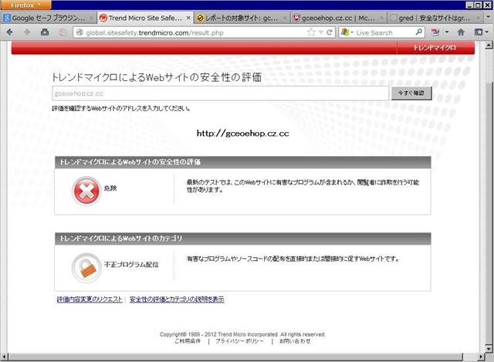The width and height of the screenshot is (494, 362).
Task: Click the vertical scrollbar up arrow
Action: [489, 46]
